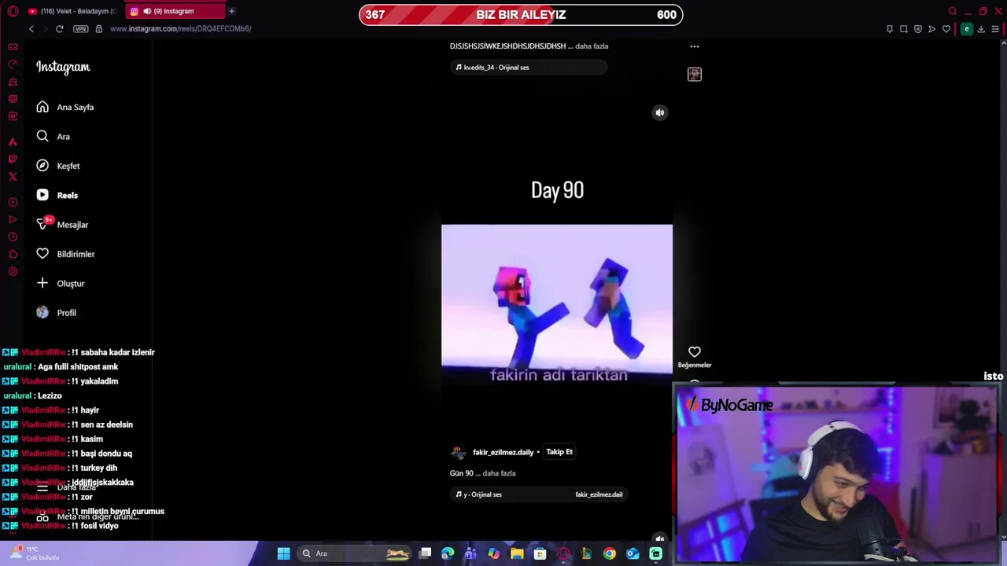Open Profil avatar in sidebar
Image resolution: width=1007 pixels, height=566 pixels.
coord(42,312)
